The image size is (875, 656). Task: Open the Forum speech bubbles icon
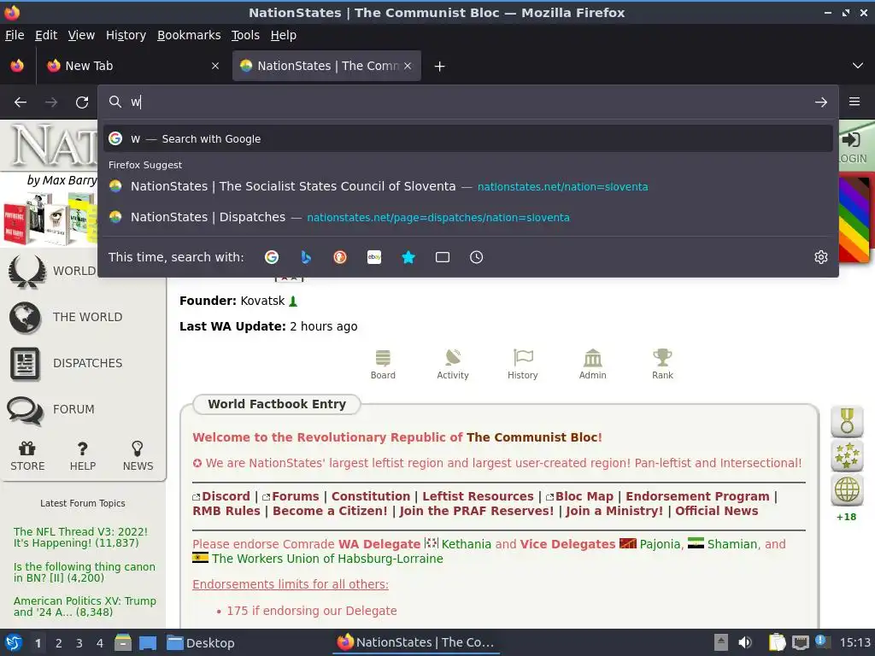[x=25, y=410]
